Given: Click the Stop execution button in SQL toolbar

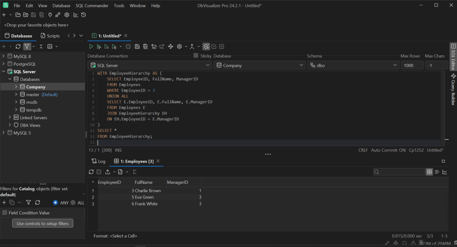Looking at the screenshot, I should [128, 46].
